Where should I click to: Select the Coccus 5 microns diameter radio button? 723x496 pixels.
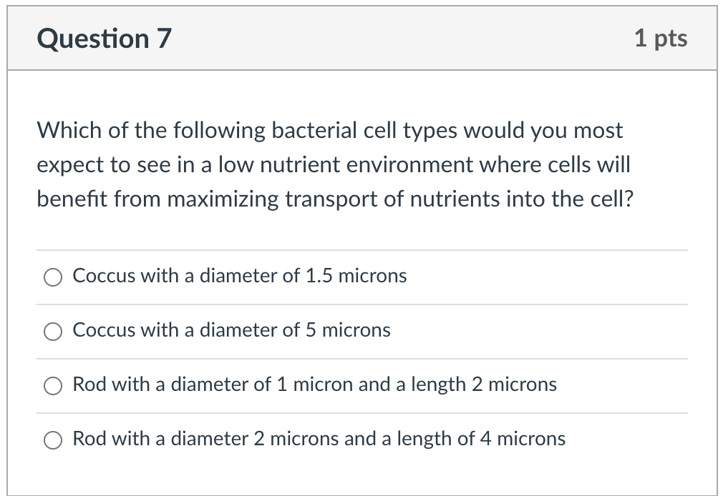53,332
